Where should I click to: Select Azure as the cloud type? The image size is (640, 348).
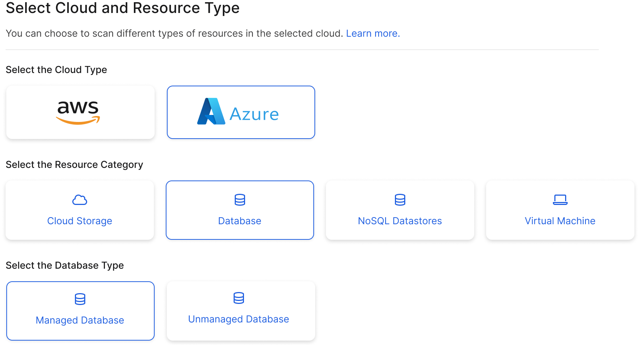(x=241, y=112)
